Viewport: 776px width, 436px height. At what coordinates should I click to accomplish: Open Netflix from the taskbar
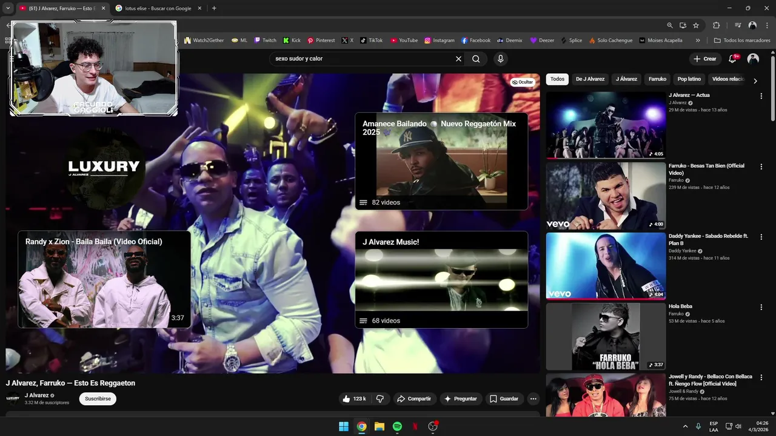[415, 426]
